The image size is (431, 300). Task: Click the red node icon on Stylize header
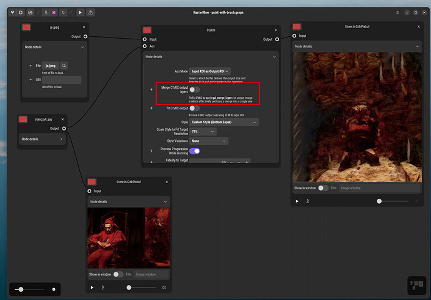click(147, 30)
